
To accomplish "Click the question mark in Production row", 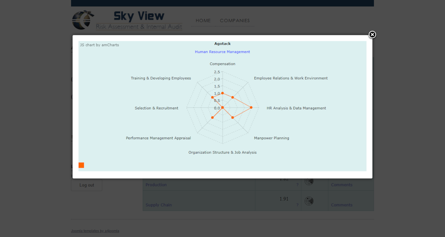I will [297, 185].
